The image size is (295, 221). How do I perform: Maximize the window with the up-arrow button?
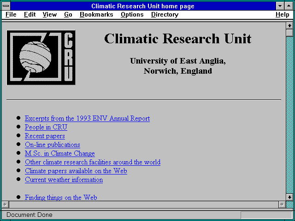coord(289,6)
